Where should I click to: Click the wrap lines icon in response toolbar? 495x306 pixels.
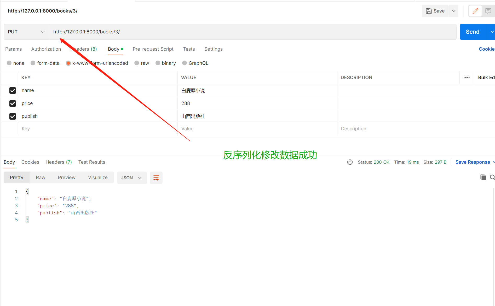pyautogui.click(x=156, y=178)
